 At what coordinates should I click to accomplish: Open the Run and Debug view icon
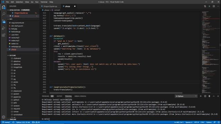click(x=3, y=28)
